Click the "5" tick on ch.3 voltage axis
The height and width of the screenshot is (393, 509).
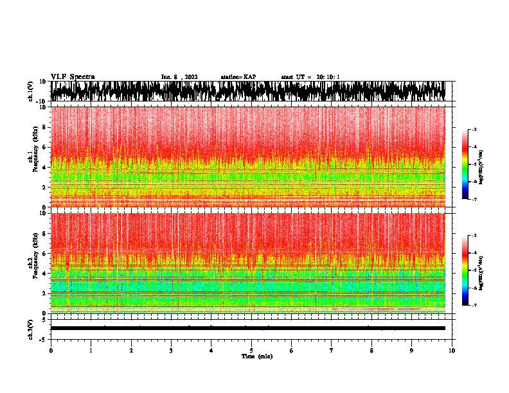click(45, 320)
